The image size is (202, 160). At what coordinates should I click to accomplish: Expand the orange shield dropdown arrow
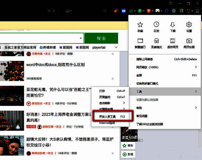click(x=153, y=11)
